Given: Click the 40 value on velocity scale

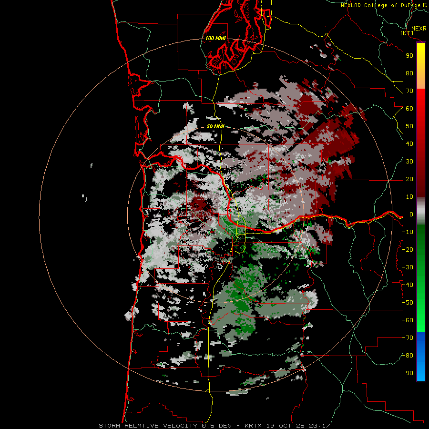Looking at the screenshot, I should 409,144.
